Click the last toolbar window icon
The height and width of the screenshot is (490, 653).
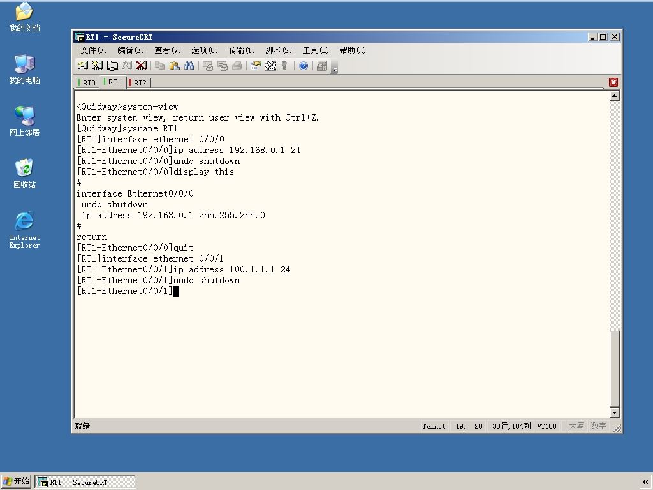[322, 66]
